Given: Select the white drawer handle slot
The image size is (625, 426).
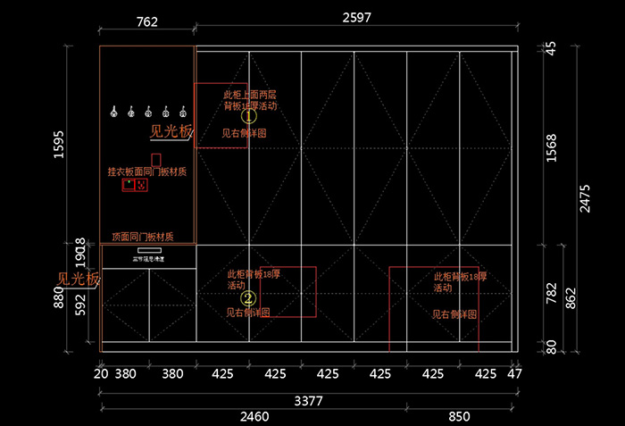Looking at the screenshot, I should click(148, 250).
